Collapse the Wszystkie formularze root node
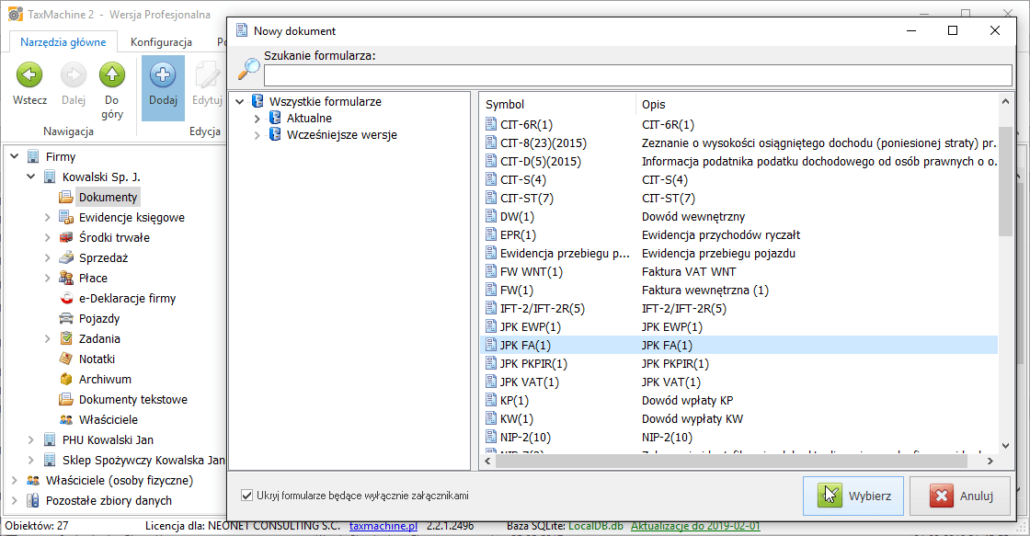 point(240,102)
